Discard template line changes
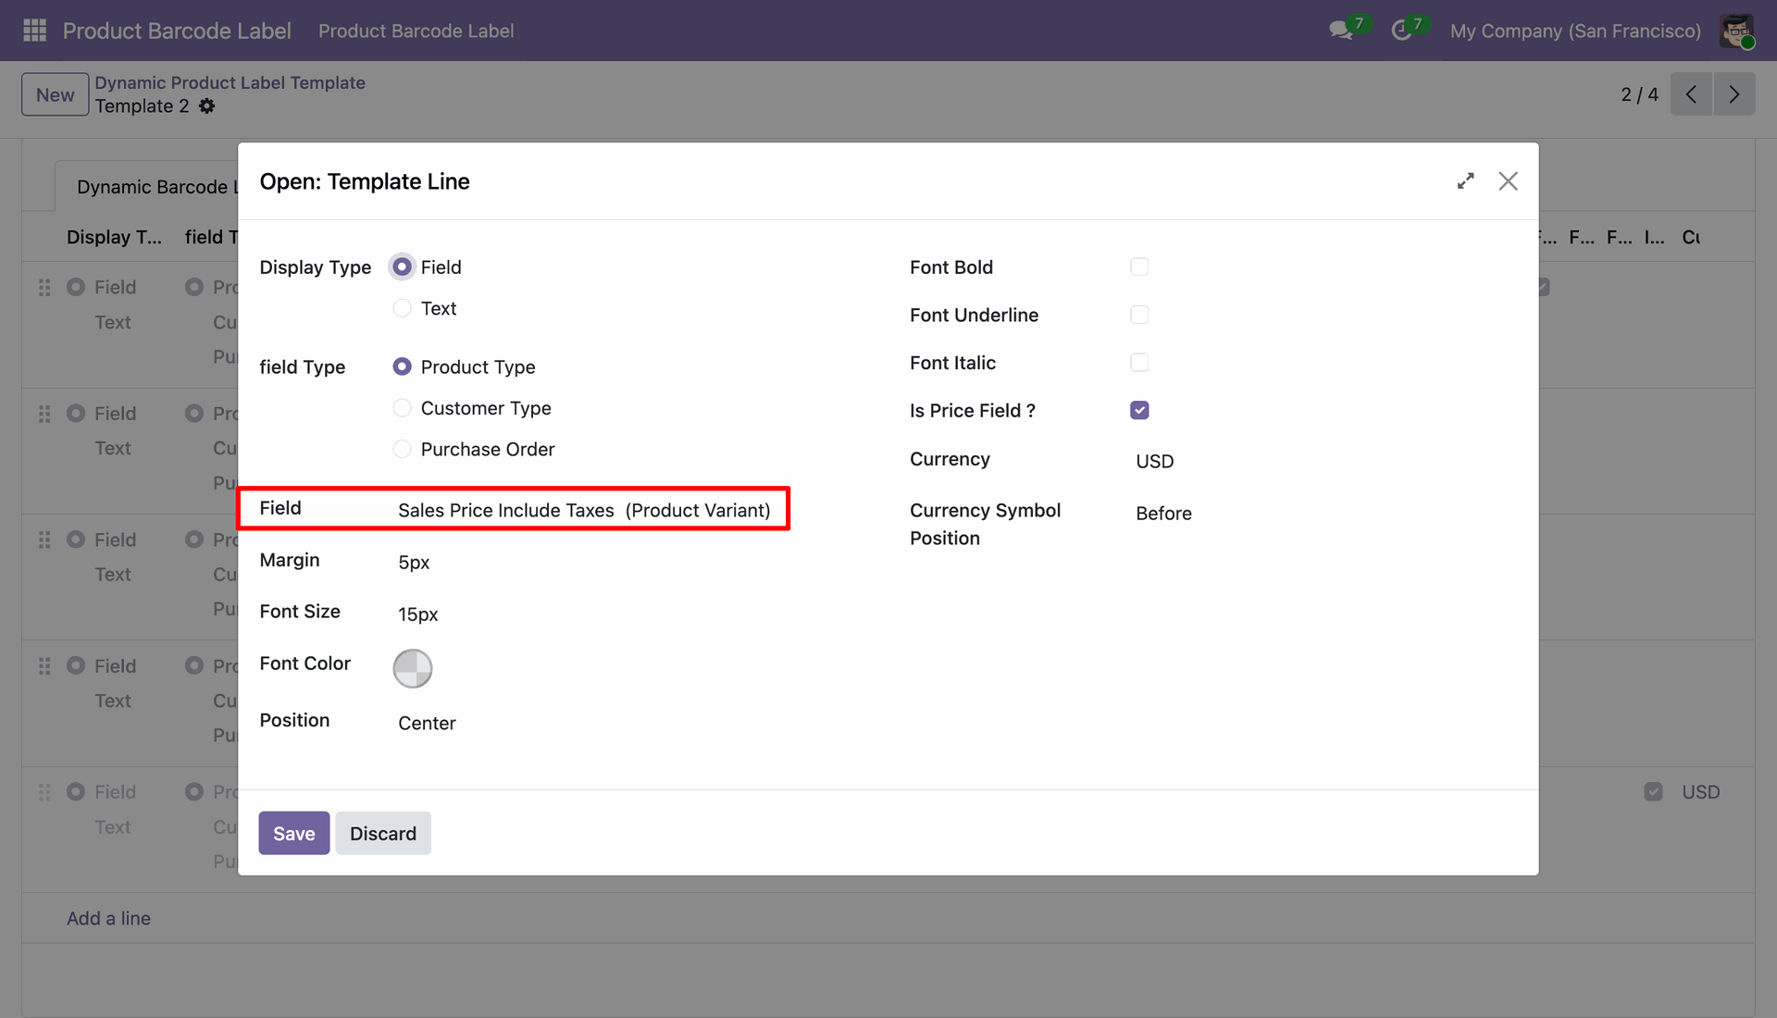This screenshot has height=1018, width=1777. click(383, 833)
